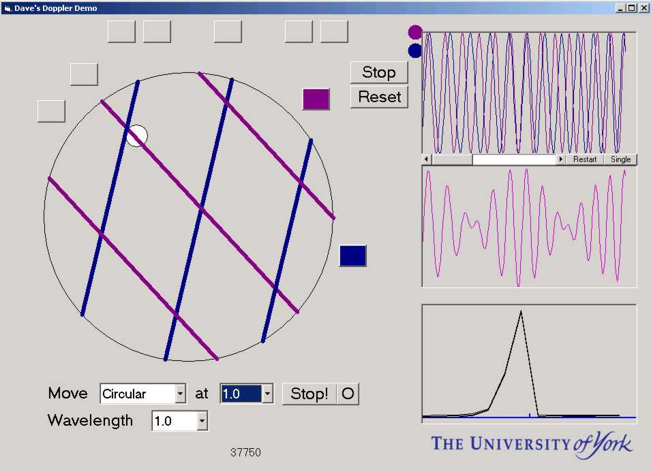Click the blue dot beside the waveform graph

(x=414, y=50)
